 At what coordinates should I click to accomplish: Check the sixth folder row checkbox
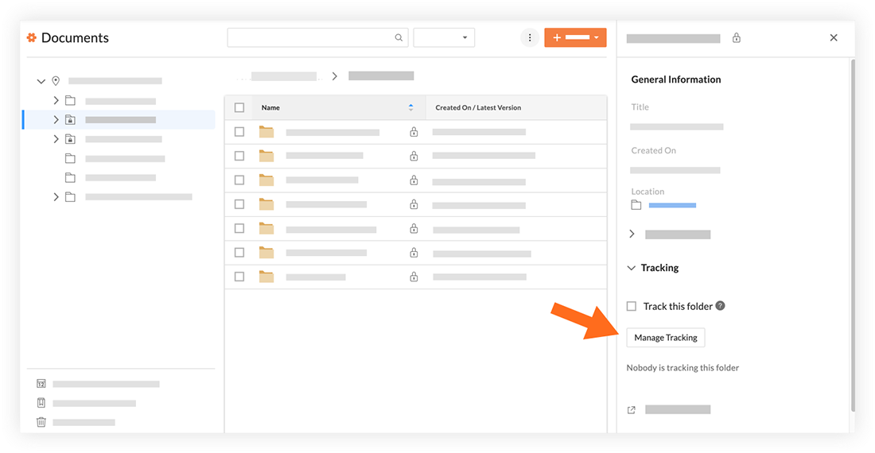[x=239, y=253]
